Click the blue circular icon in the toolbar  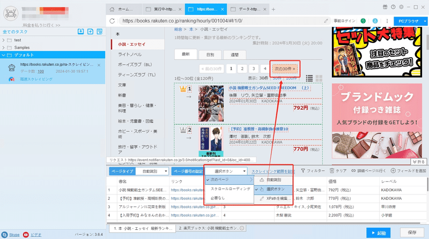(375, 21)
